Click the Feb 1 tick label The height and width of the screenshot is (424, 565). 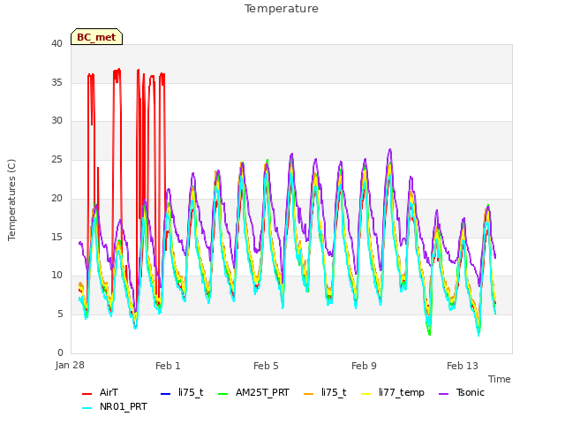(x=168, y=366)
